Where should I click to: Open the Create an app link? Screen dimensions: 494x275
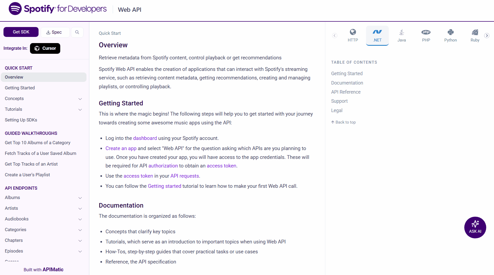[121, 148]
